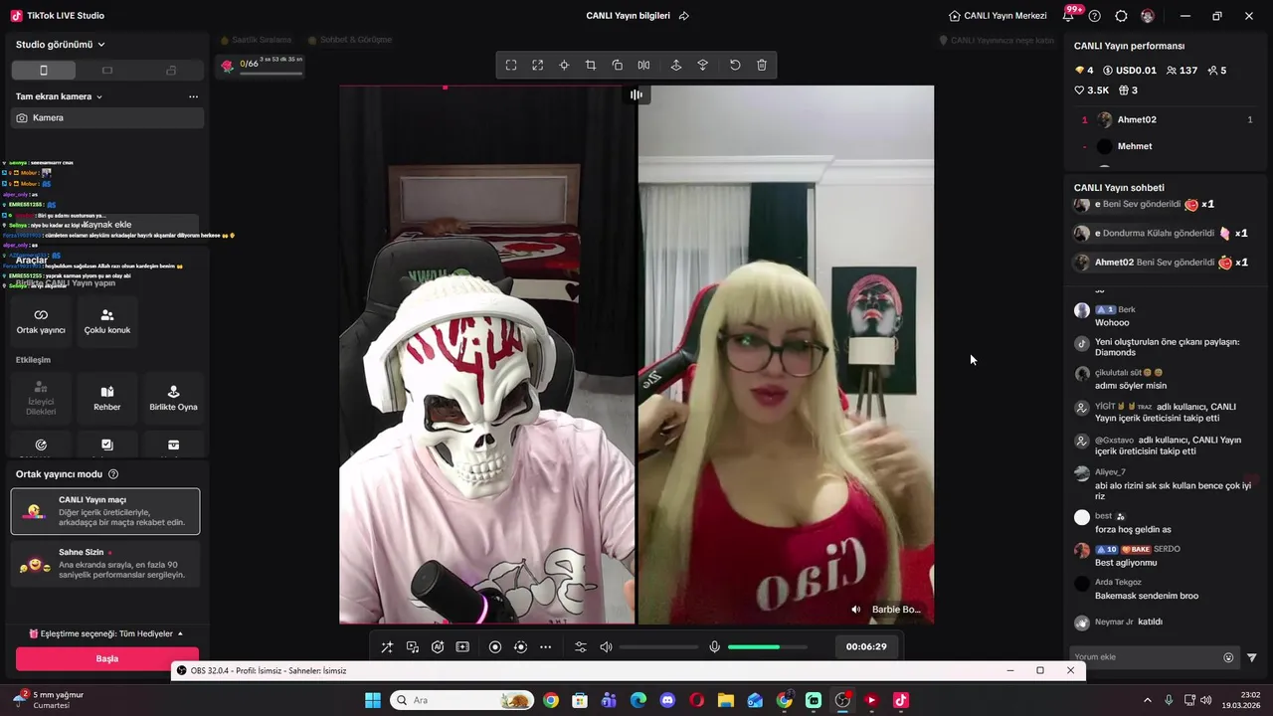The width and height of the screenshot is (1273, 716).
Task: Open Opera browser from the Windows taskbar
Action: [696, 700]
